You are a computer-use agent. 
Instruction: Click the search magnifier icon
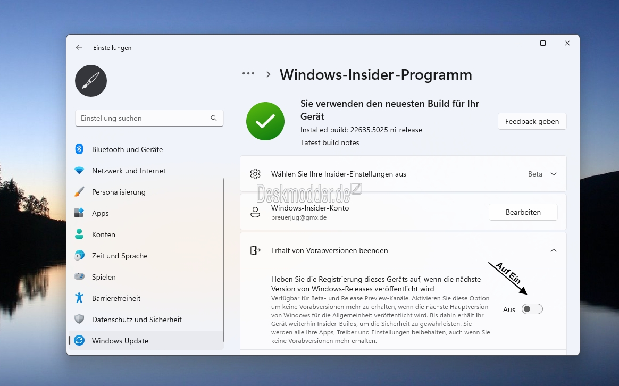tap(214, 118)
